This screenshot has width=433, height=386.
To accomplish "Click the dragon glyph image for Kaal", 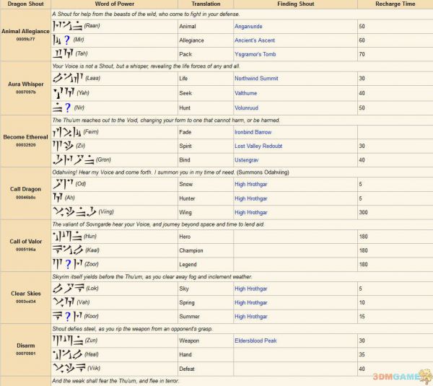I will point(68,250).
